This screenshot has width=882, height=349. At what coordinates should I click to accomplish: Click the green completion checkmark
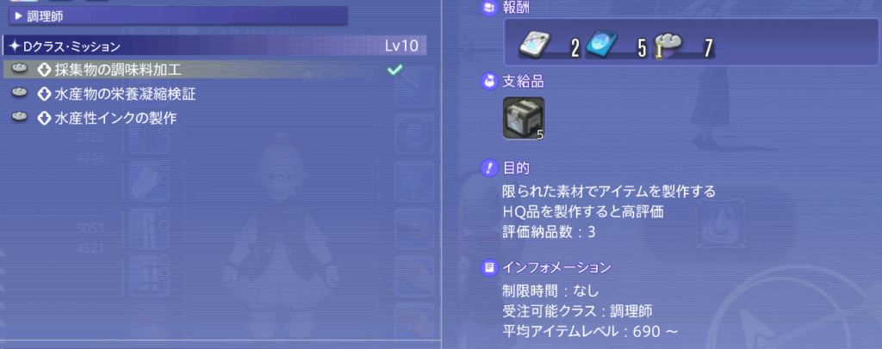[x=396, y=70]
